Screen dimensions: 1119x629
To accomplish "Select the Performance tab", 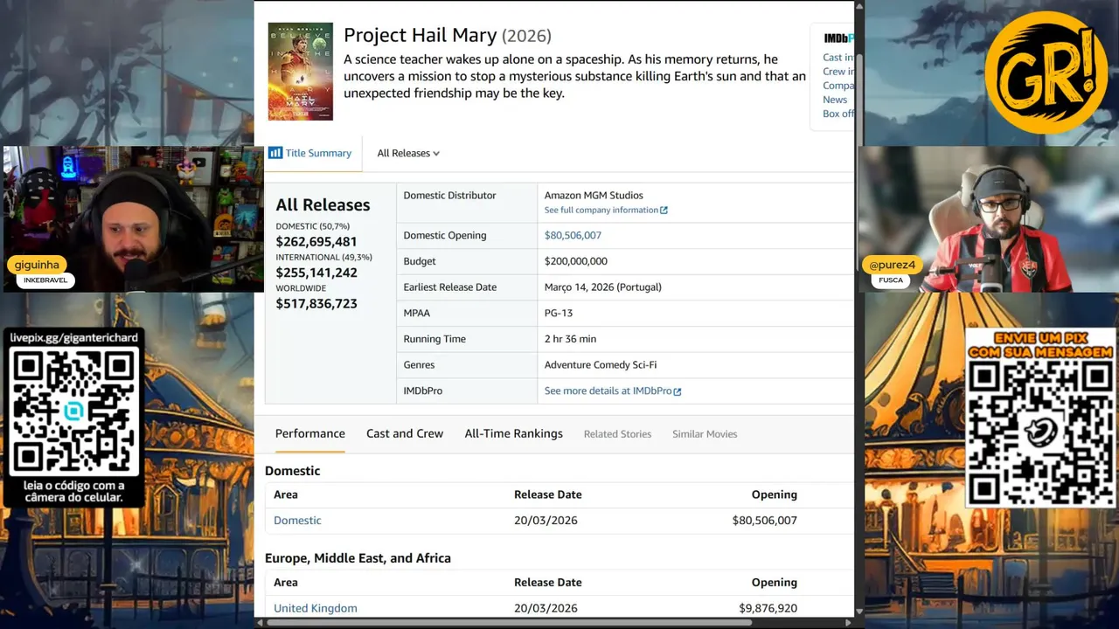I will coord(310,433).
